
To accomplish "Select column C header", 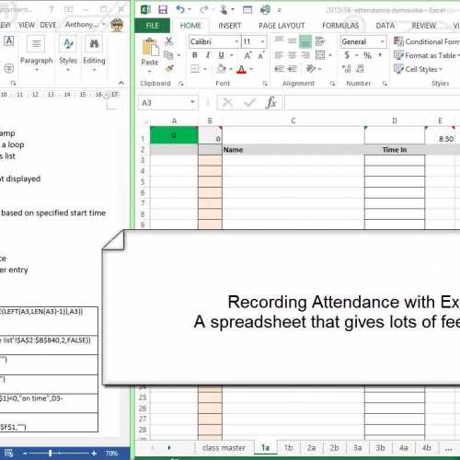I will click(293, 121).
